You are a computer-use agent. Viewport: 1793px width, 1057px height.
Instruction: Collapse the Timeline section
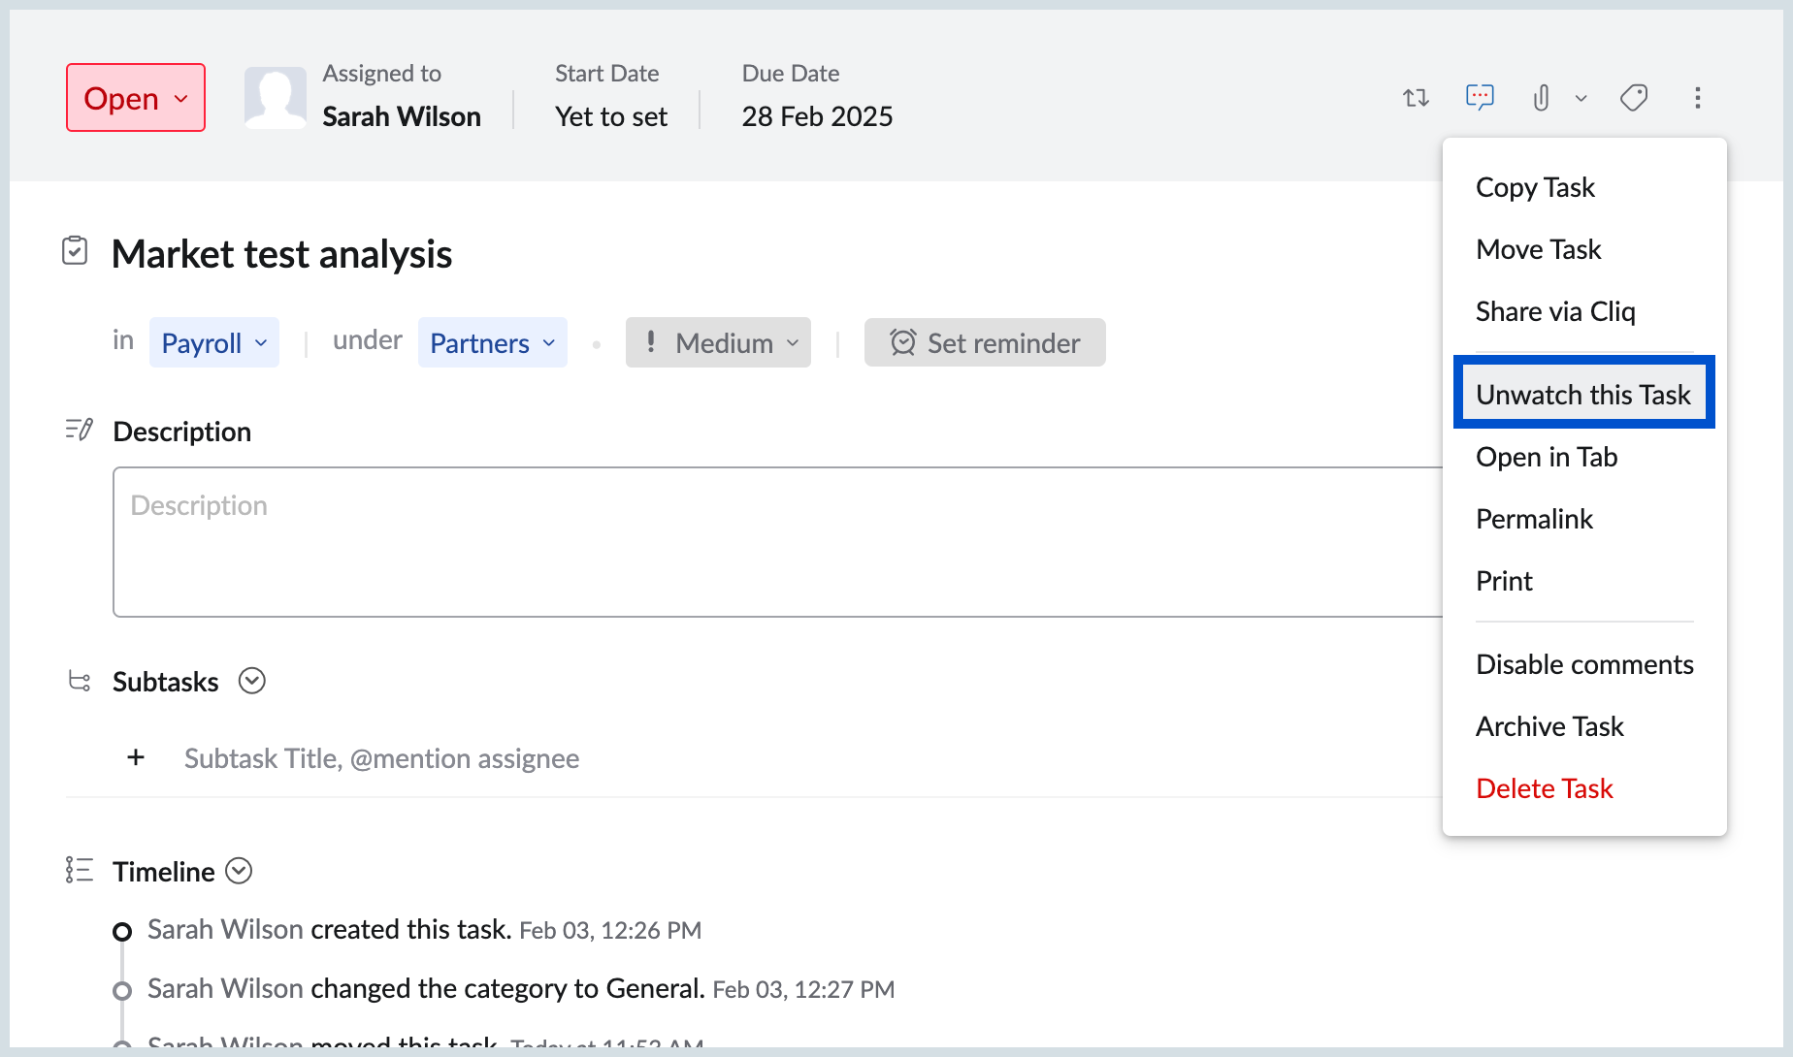click(239, 871)
